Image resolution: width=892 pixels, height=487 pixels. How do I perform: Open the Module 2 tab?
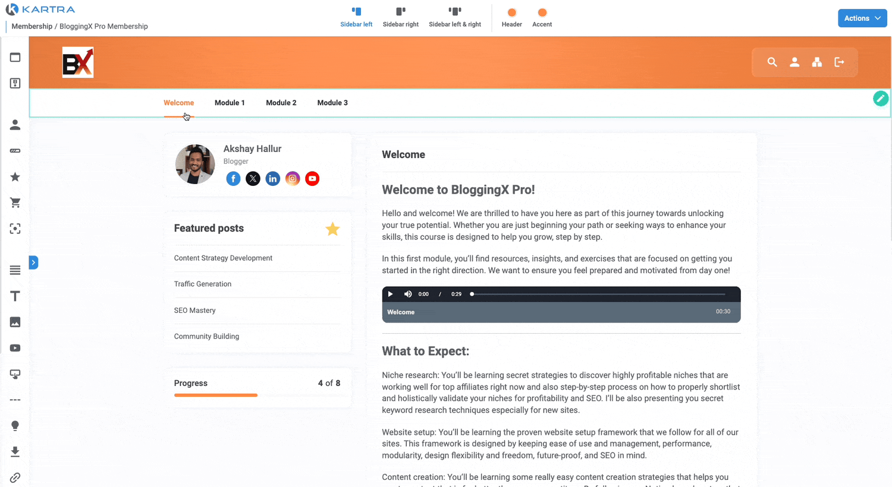click(281, 103)
